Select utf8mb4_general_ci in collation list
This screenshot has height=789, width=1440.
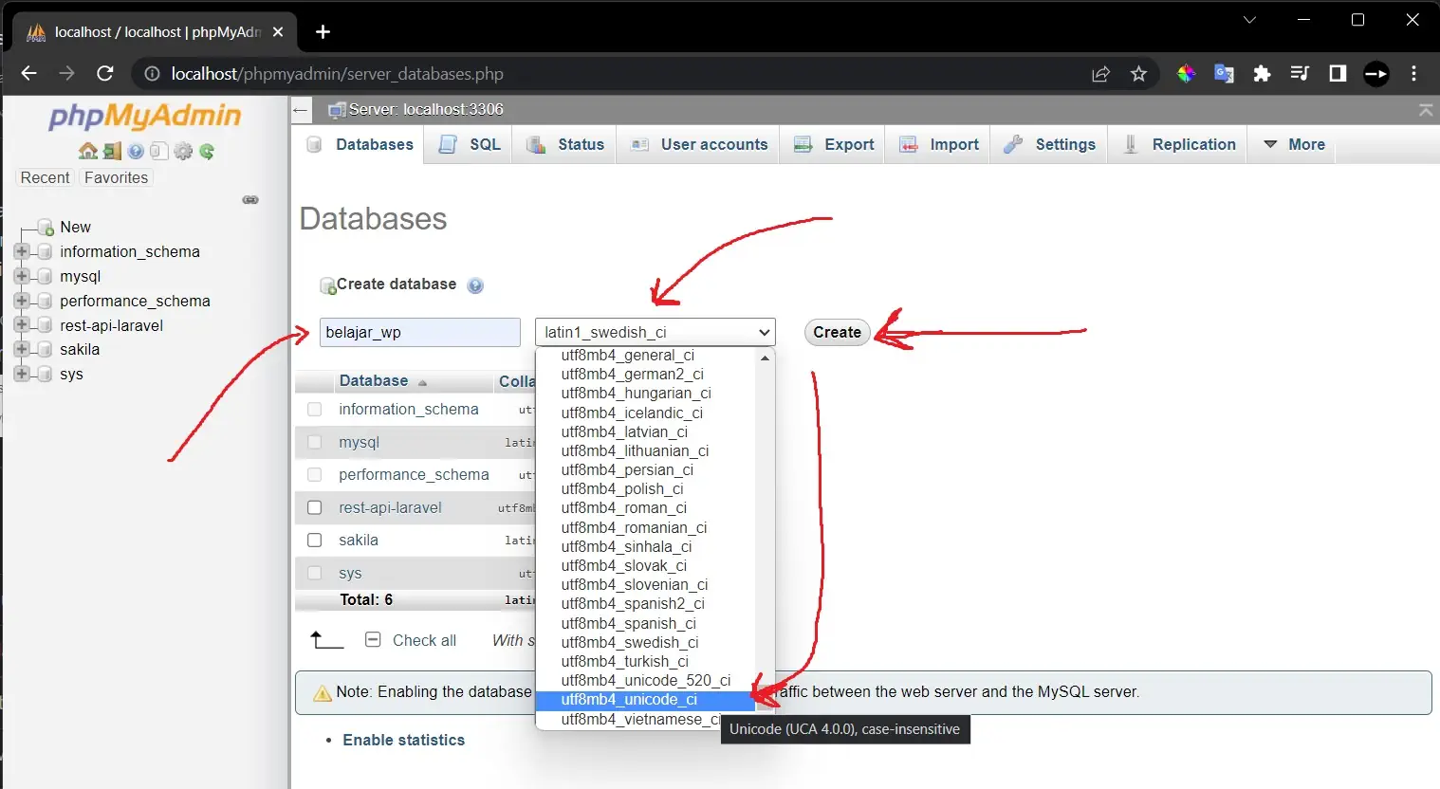click(645, 356)
